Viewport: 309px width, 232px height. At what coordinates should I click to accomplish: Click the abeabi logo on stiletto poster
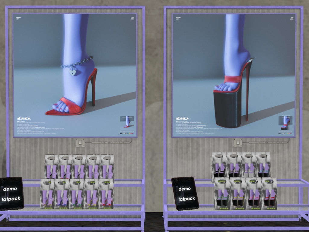[x=24, y=118]
